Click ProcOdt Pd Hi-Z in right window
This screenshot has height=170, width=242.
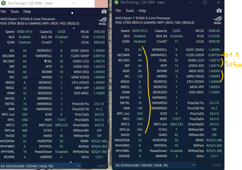[x=214, y=108]
